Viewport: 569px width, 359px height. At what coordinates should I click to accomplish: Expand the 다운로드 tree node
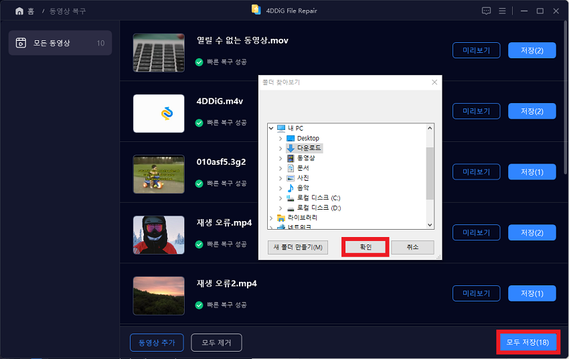(x=280, y=148)
